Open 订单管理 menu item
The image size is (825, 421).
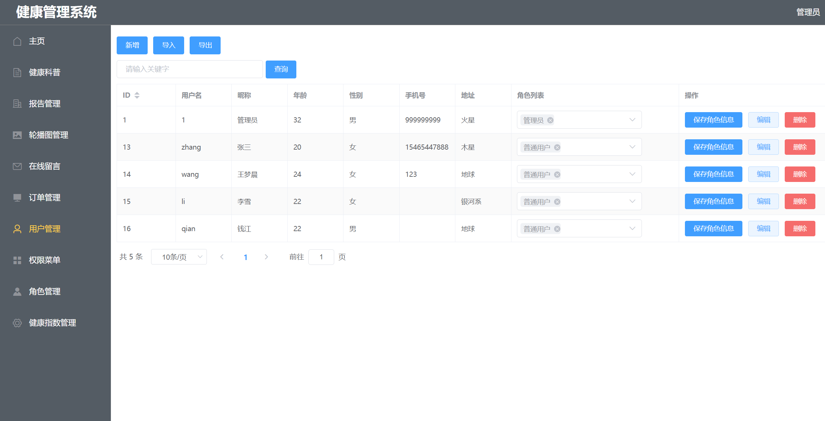click(55, 198)
